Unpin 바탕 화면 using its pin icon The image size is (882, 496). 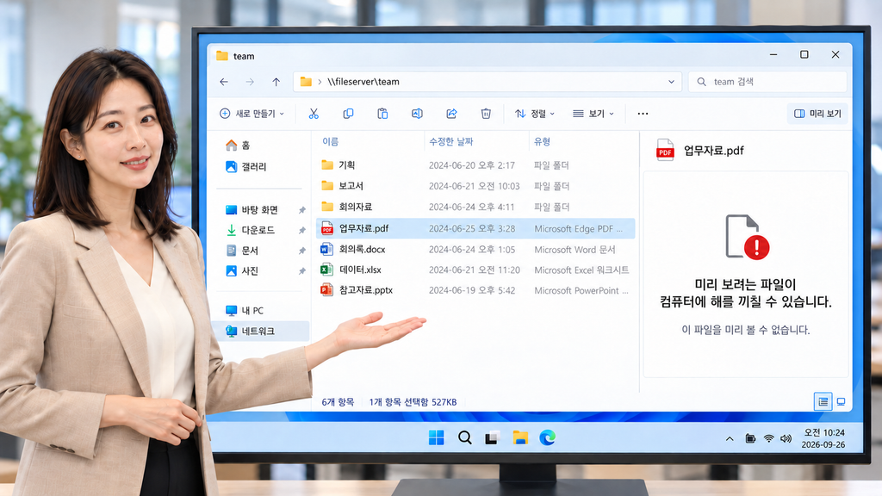302,210
